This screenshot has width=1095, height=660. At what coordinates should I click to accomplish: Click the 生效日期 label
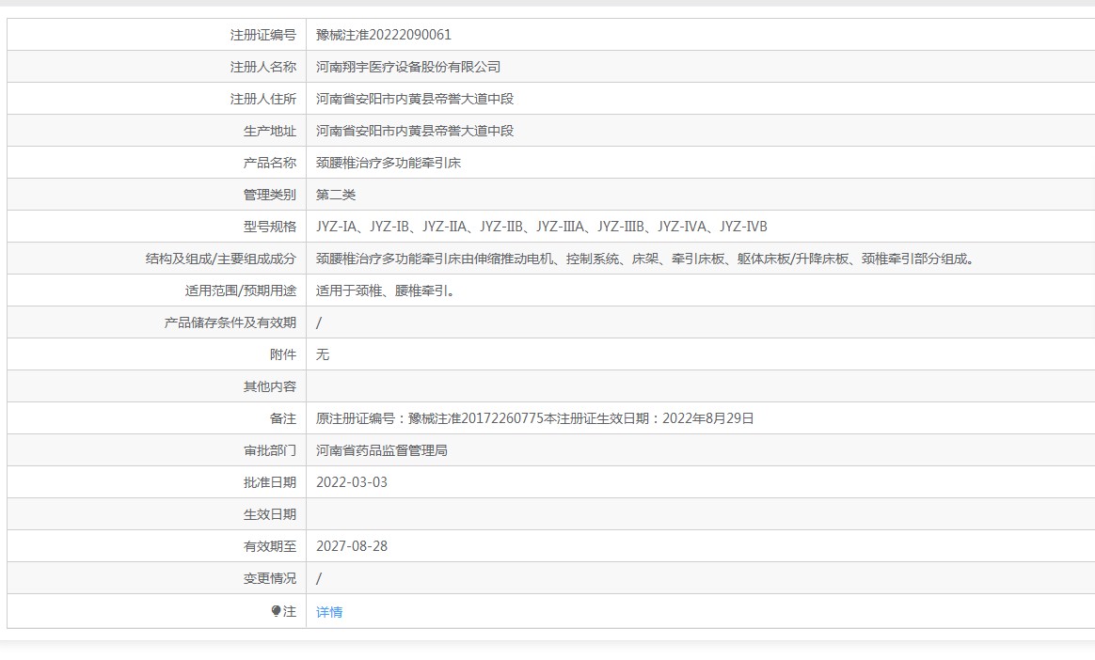click(270, 515)
